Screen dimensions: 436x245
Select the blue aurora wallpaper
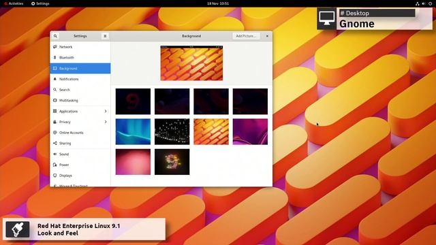[133, 131]
